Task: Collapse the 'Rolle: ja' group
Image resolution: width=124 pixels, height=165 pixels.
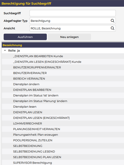Action: coord(5,50)
